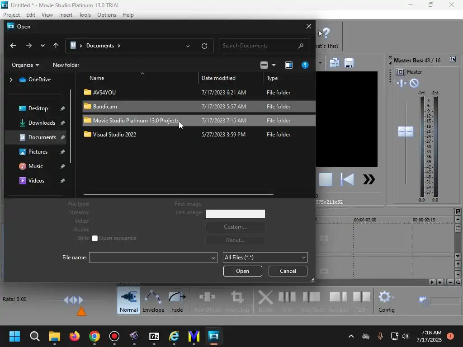This screenshot has width=463, height=347.
Task: Open recent locations dropdown arrow
Action: (x=43, y=46)
